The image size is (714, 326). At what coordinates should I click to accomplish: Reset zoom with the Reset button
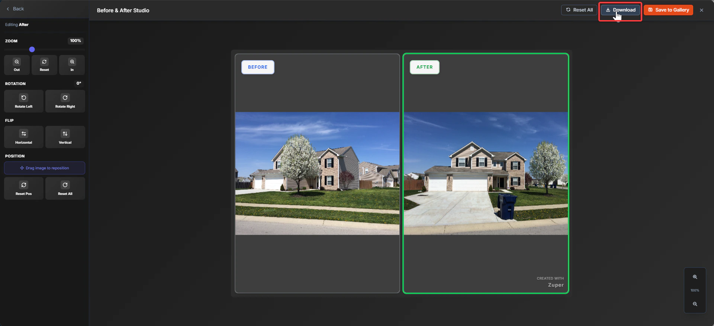(x=44, y=65)
